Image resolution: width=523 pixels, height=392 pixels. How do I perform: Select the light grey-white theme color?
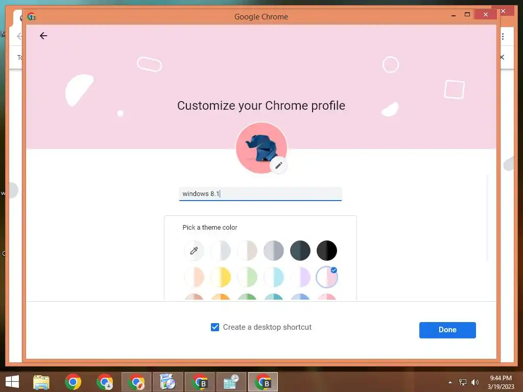coord(221,250)
